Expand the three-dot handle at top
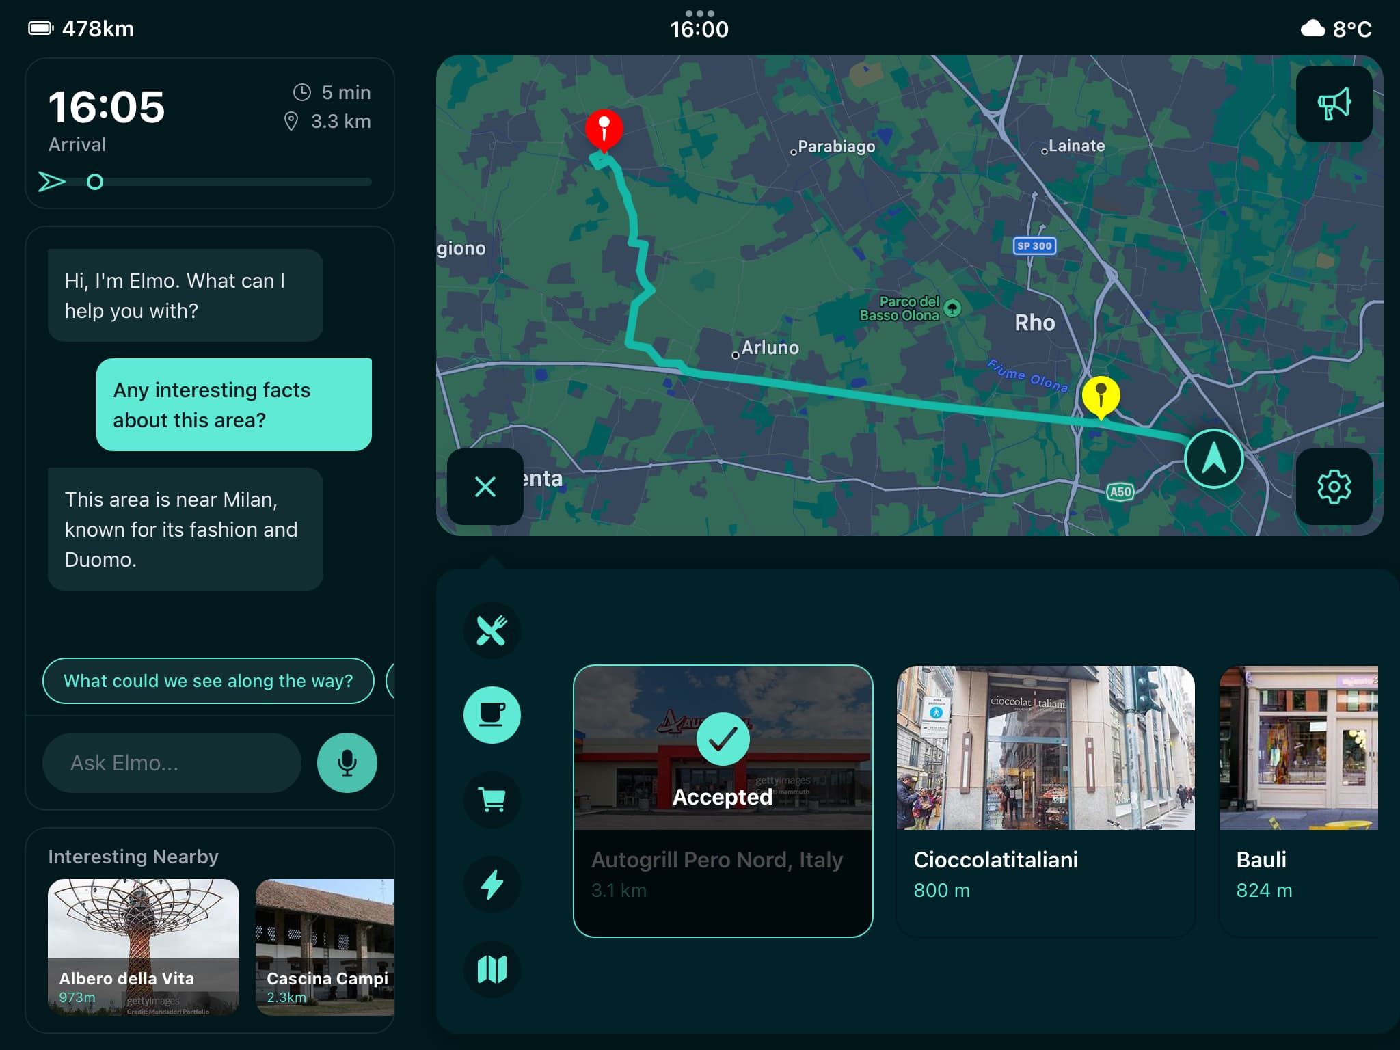1400x1050 pixels. (x=699, y=14)
